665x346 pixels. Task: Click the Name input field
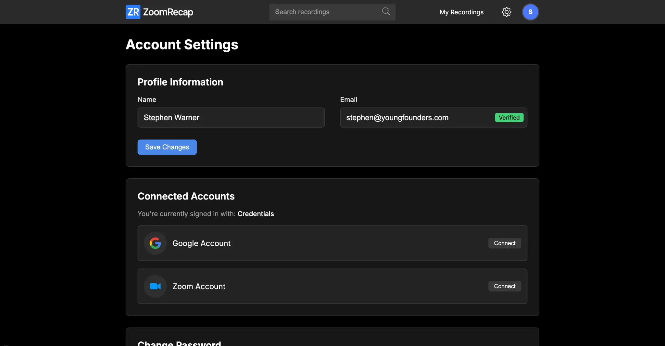tap(231, 118)
